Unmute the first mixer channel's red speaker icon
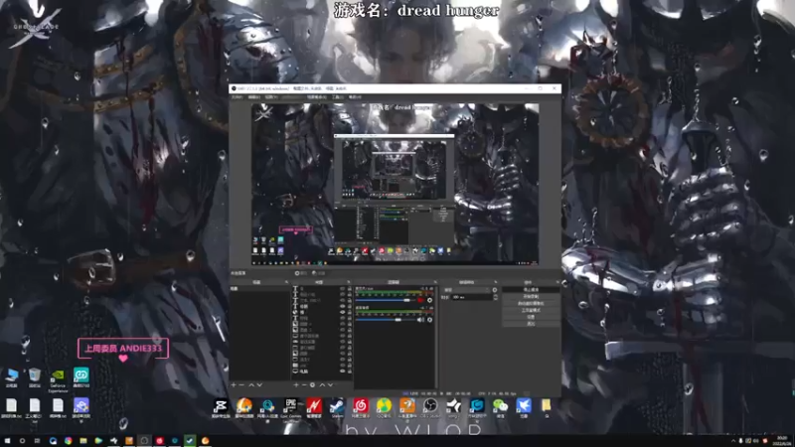The image size is (795, 447). (420, 301)
